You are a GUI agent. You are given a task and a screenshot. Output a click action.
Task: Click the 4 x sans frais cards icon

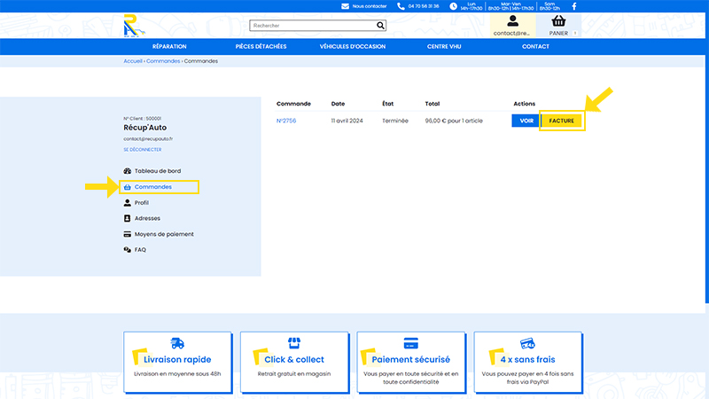[x=527, y=343]
